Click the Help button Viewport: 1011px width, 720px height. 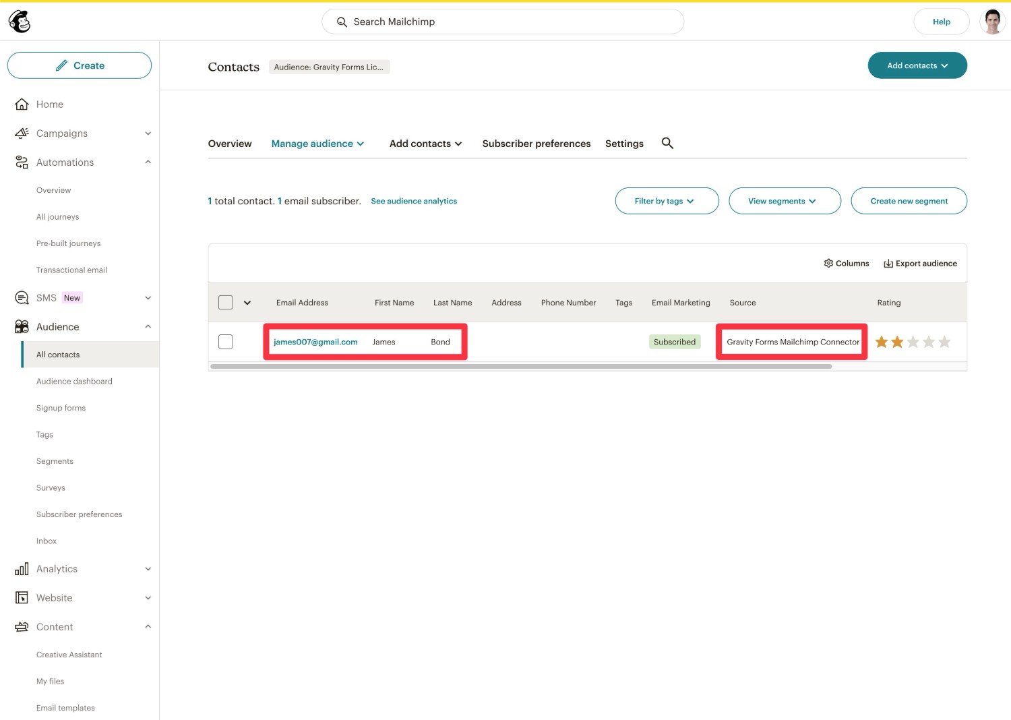[x=942, y=22]
